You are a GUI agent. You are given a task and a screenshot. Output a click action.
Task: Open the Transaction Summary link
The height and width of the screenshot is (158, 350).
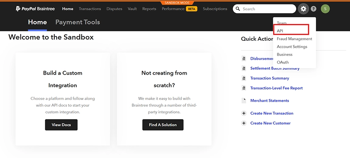(x=270, y=78)
